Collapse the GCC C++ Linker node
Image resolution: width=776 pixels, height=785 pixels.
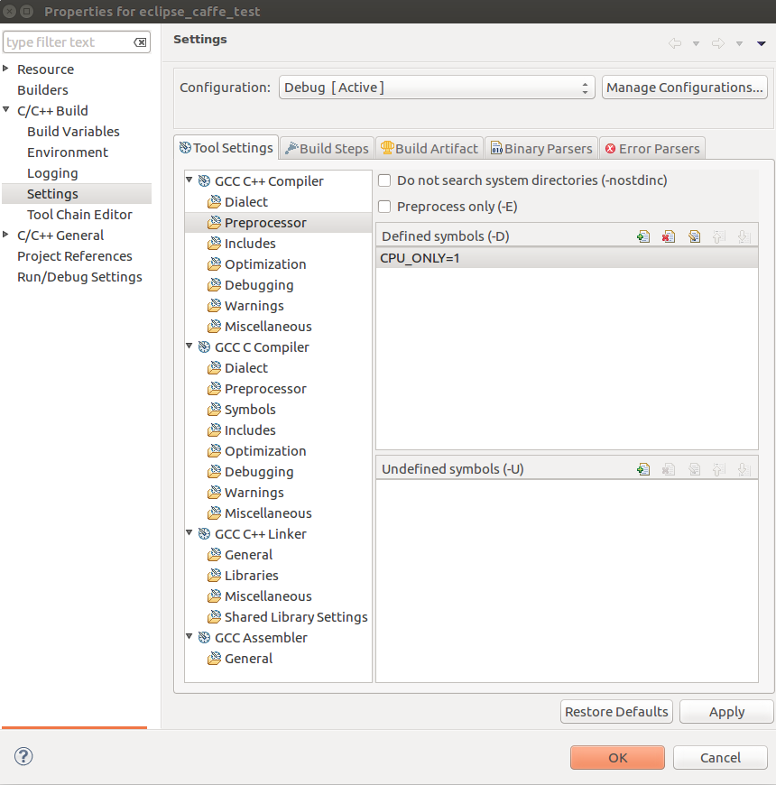pos(189,532)
